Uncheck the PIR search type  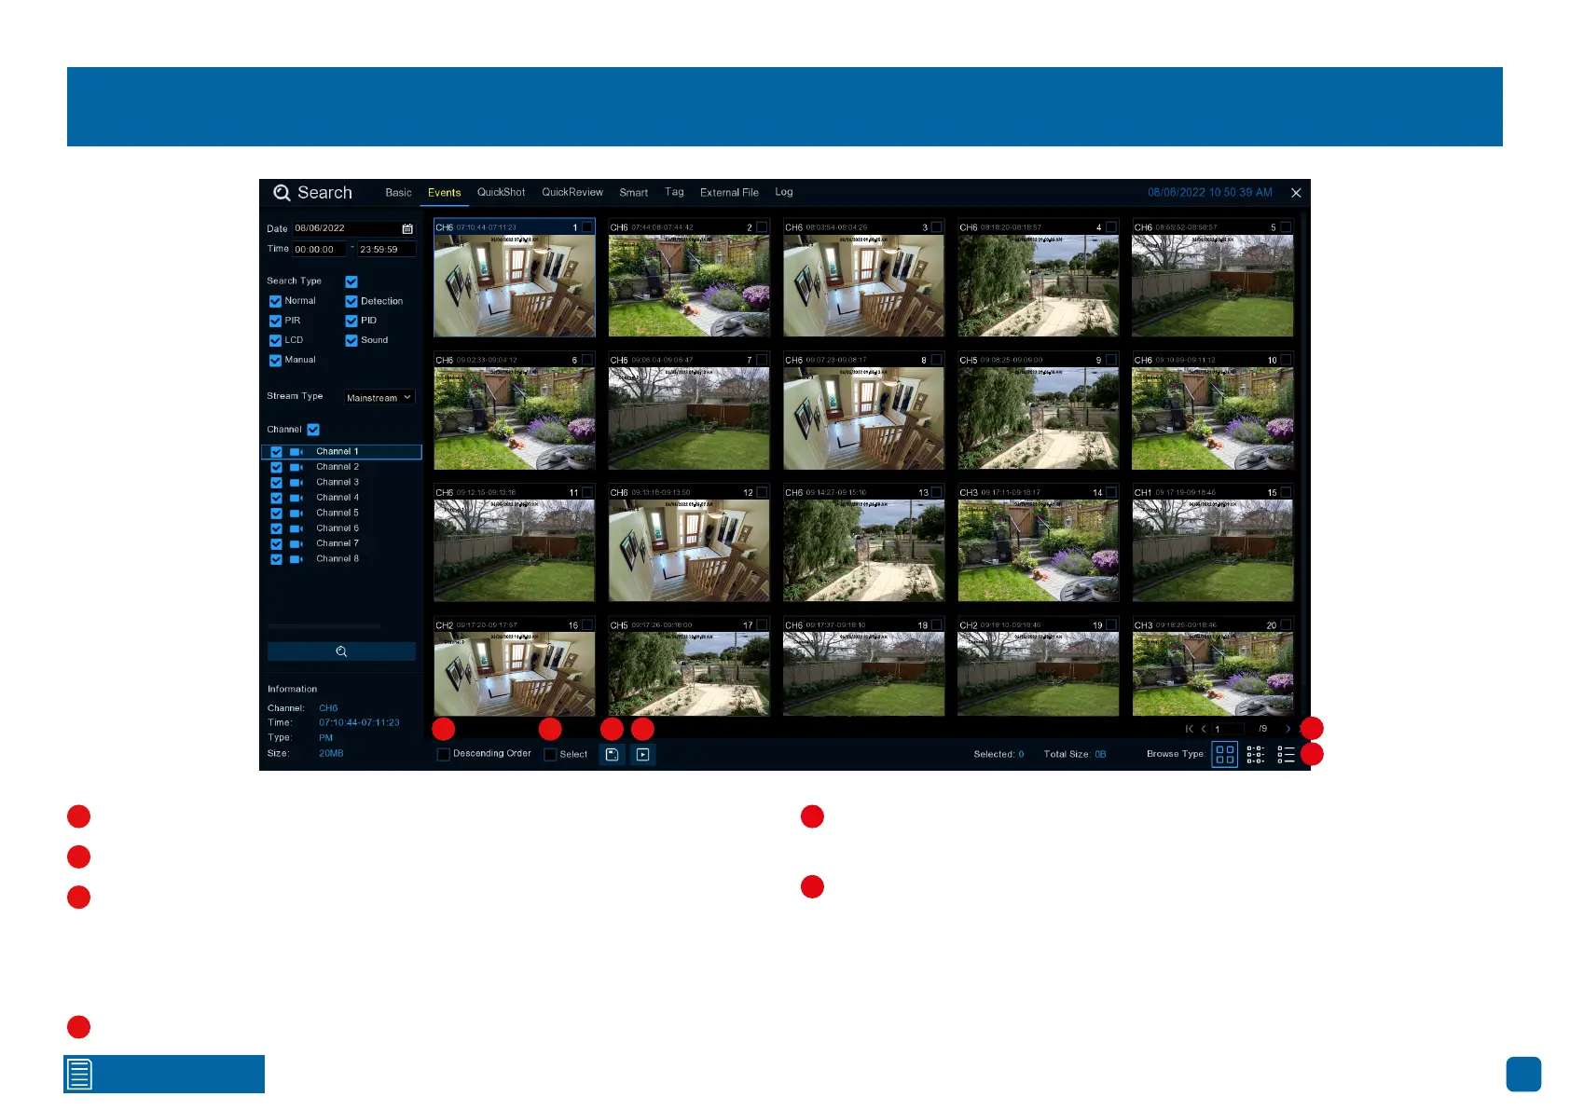point(275,321)
